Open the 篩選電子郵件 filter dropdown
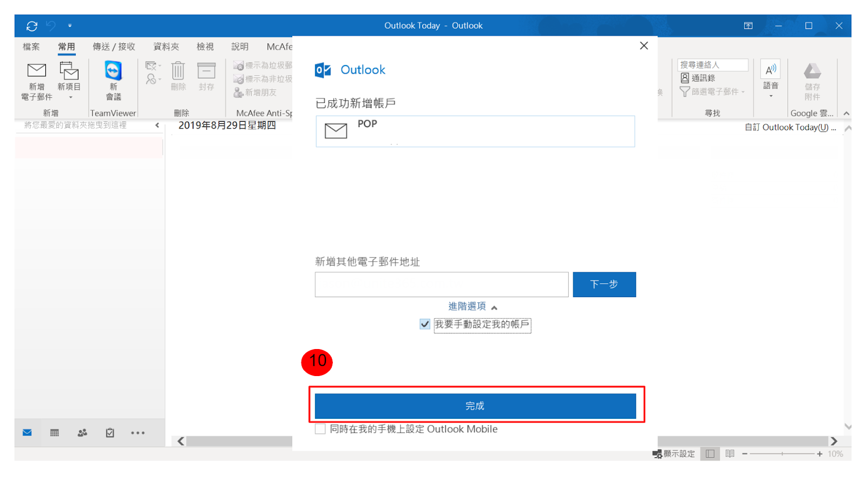 (712, 91)
